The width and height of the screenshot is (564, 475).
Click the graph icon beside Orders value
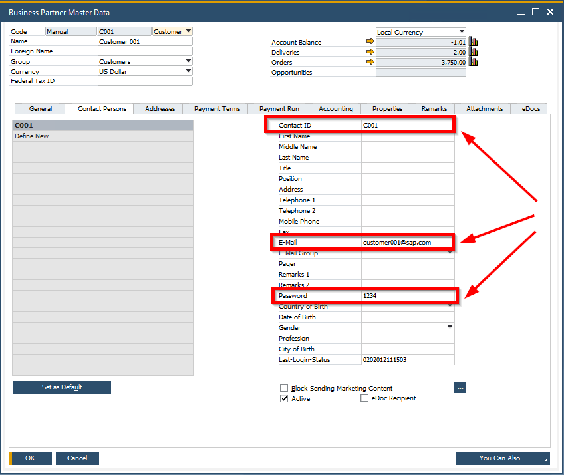(472, 62)
